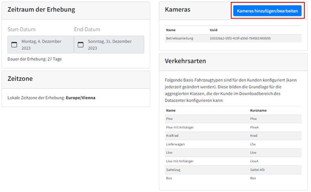Click the Name column header in Kameras table
311x192 pixels.
171,30
